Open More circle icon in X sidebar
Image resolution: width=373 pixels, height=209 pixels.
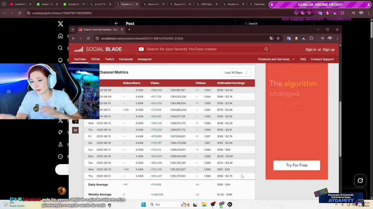[x=60, y=156]
